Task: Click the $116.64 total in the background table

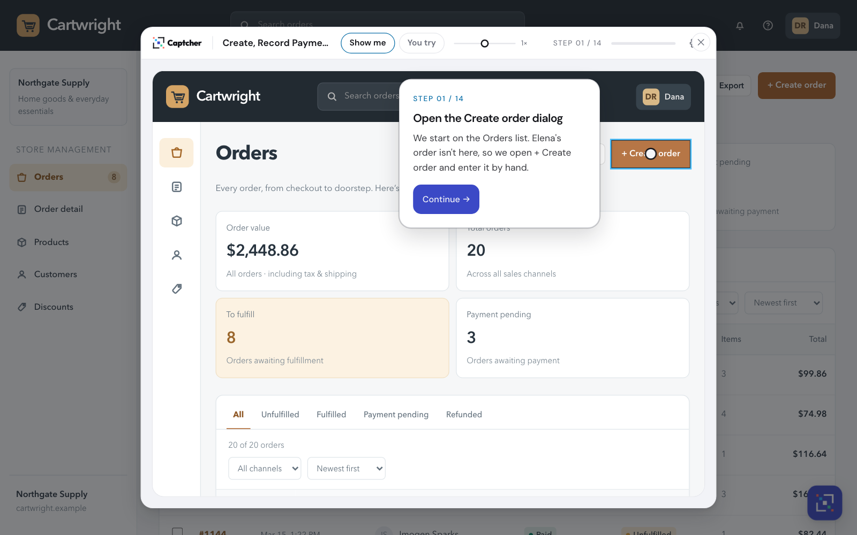Action: pyautogui.click(x=809, y=454)
